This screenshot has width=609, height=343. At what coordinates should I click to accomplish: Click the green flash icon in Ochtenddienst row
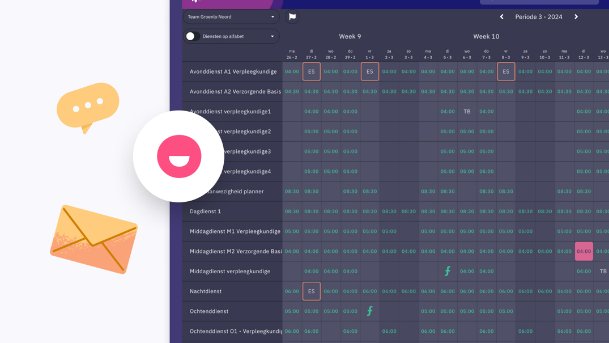click(370, 311)
